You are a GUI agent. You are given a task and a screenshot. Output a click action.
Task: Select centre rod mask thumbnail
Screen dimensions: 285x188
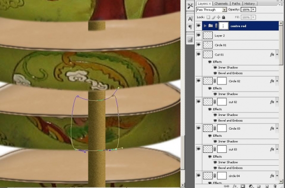click(224, 26)
